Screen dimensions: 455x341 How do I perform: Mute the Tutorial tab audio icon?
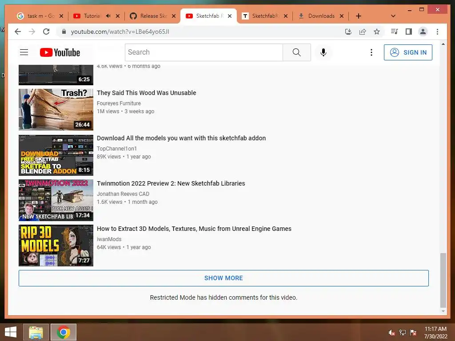tap(108, 16)
